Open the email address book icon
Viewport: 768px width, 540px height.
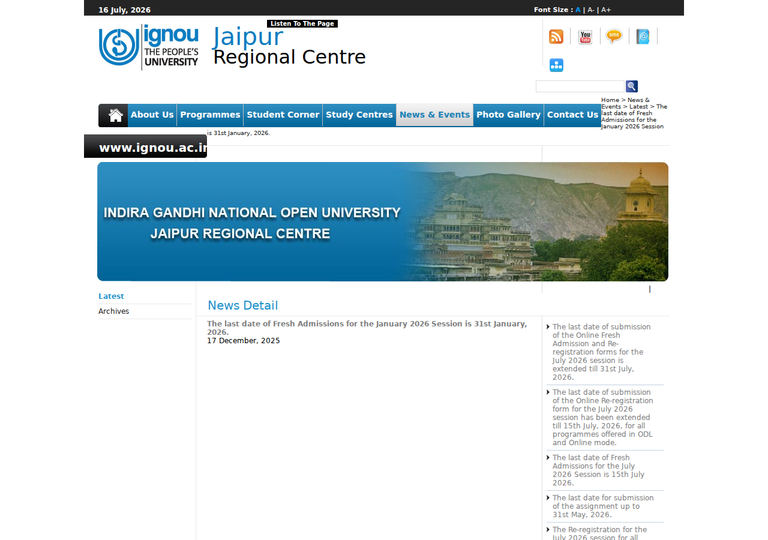[x=643, y=37]
